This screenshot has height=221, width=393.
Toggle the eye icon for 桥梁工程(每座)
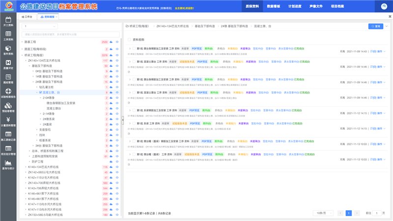pyautogui.click(x=117, y=55)
